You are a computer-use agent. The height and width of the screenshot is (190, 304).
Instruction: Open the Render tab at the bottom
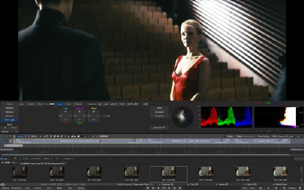pos(81,188)
